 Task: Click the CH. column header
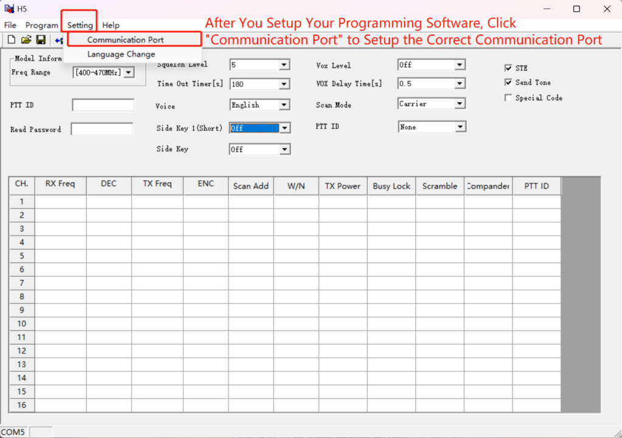tap(22, 185)
